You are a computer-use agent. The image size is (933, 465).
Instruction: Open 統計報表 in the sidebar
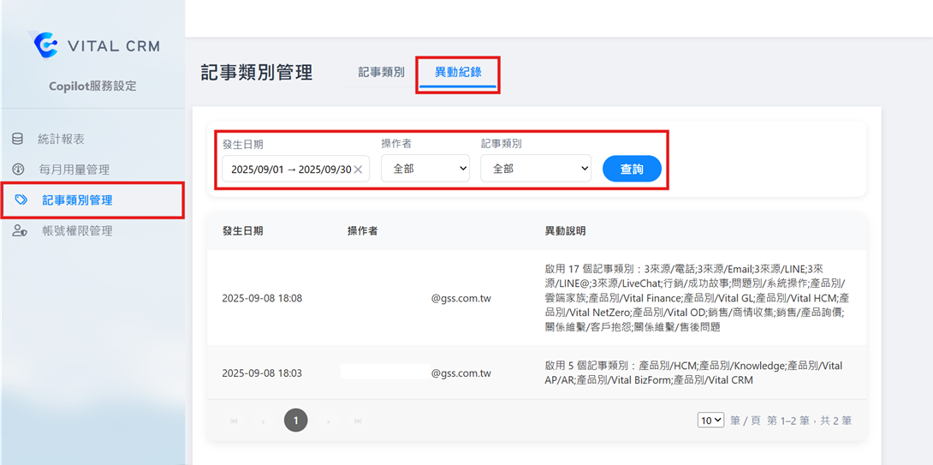tap(62, 139)
